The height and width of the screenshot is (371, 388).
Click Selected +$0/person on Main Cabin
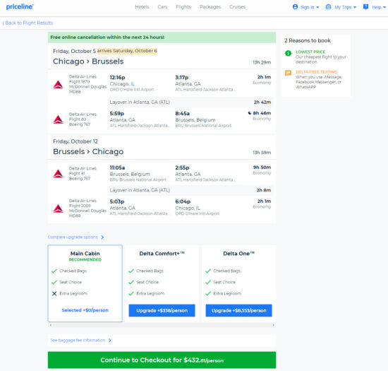click(85, 310)
